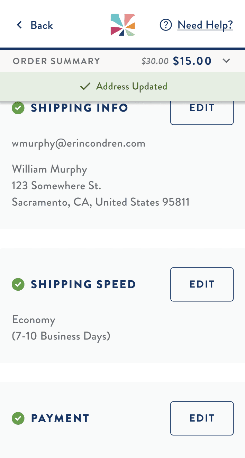Screen dimensions: 245x458
Task: Click green checkmark beside Shipping Info
Action: tap(18, 108)
